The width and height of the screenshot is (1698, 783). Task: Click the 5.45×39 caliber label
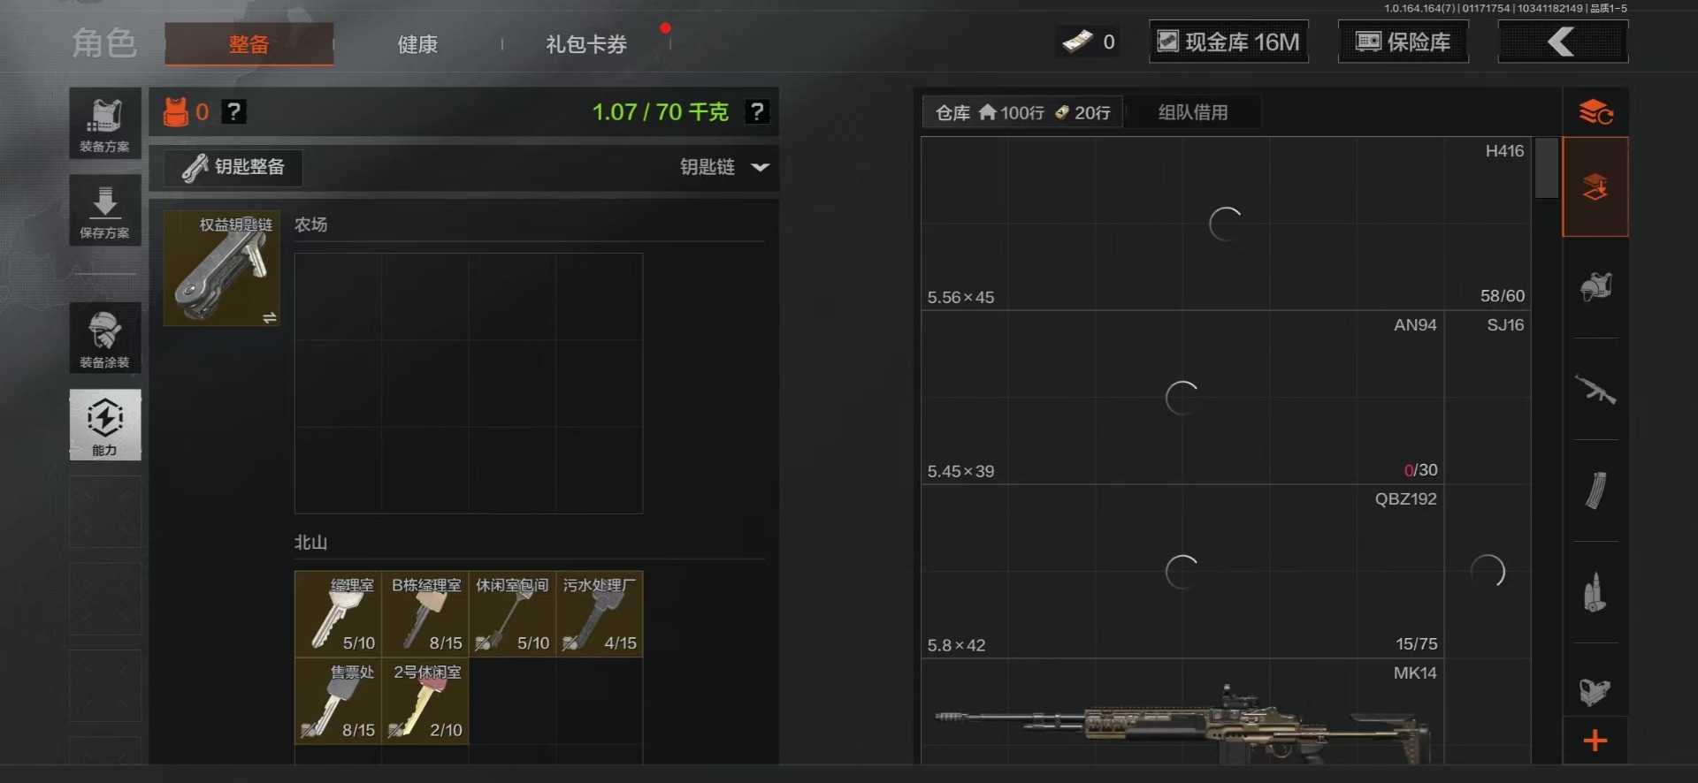click(x=960, y=472)
